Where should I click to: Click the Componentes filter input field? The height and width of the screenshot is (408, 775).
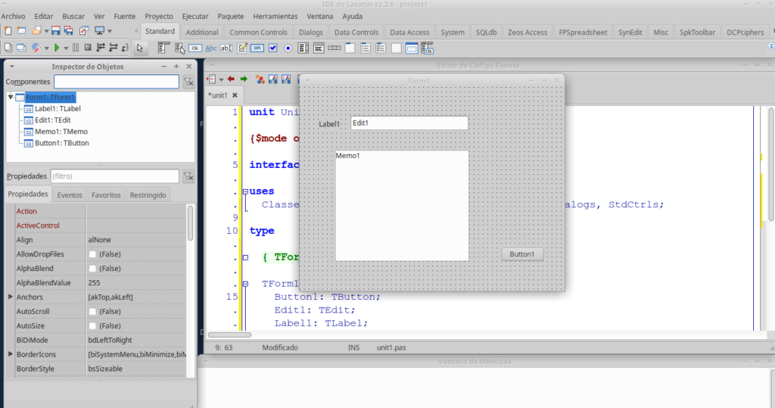point(116,82)
